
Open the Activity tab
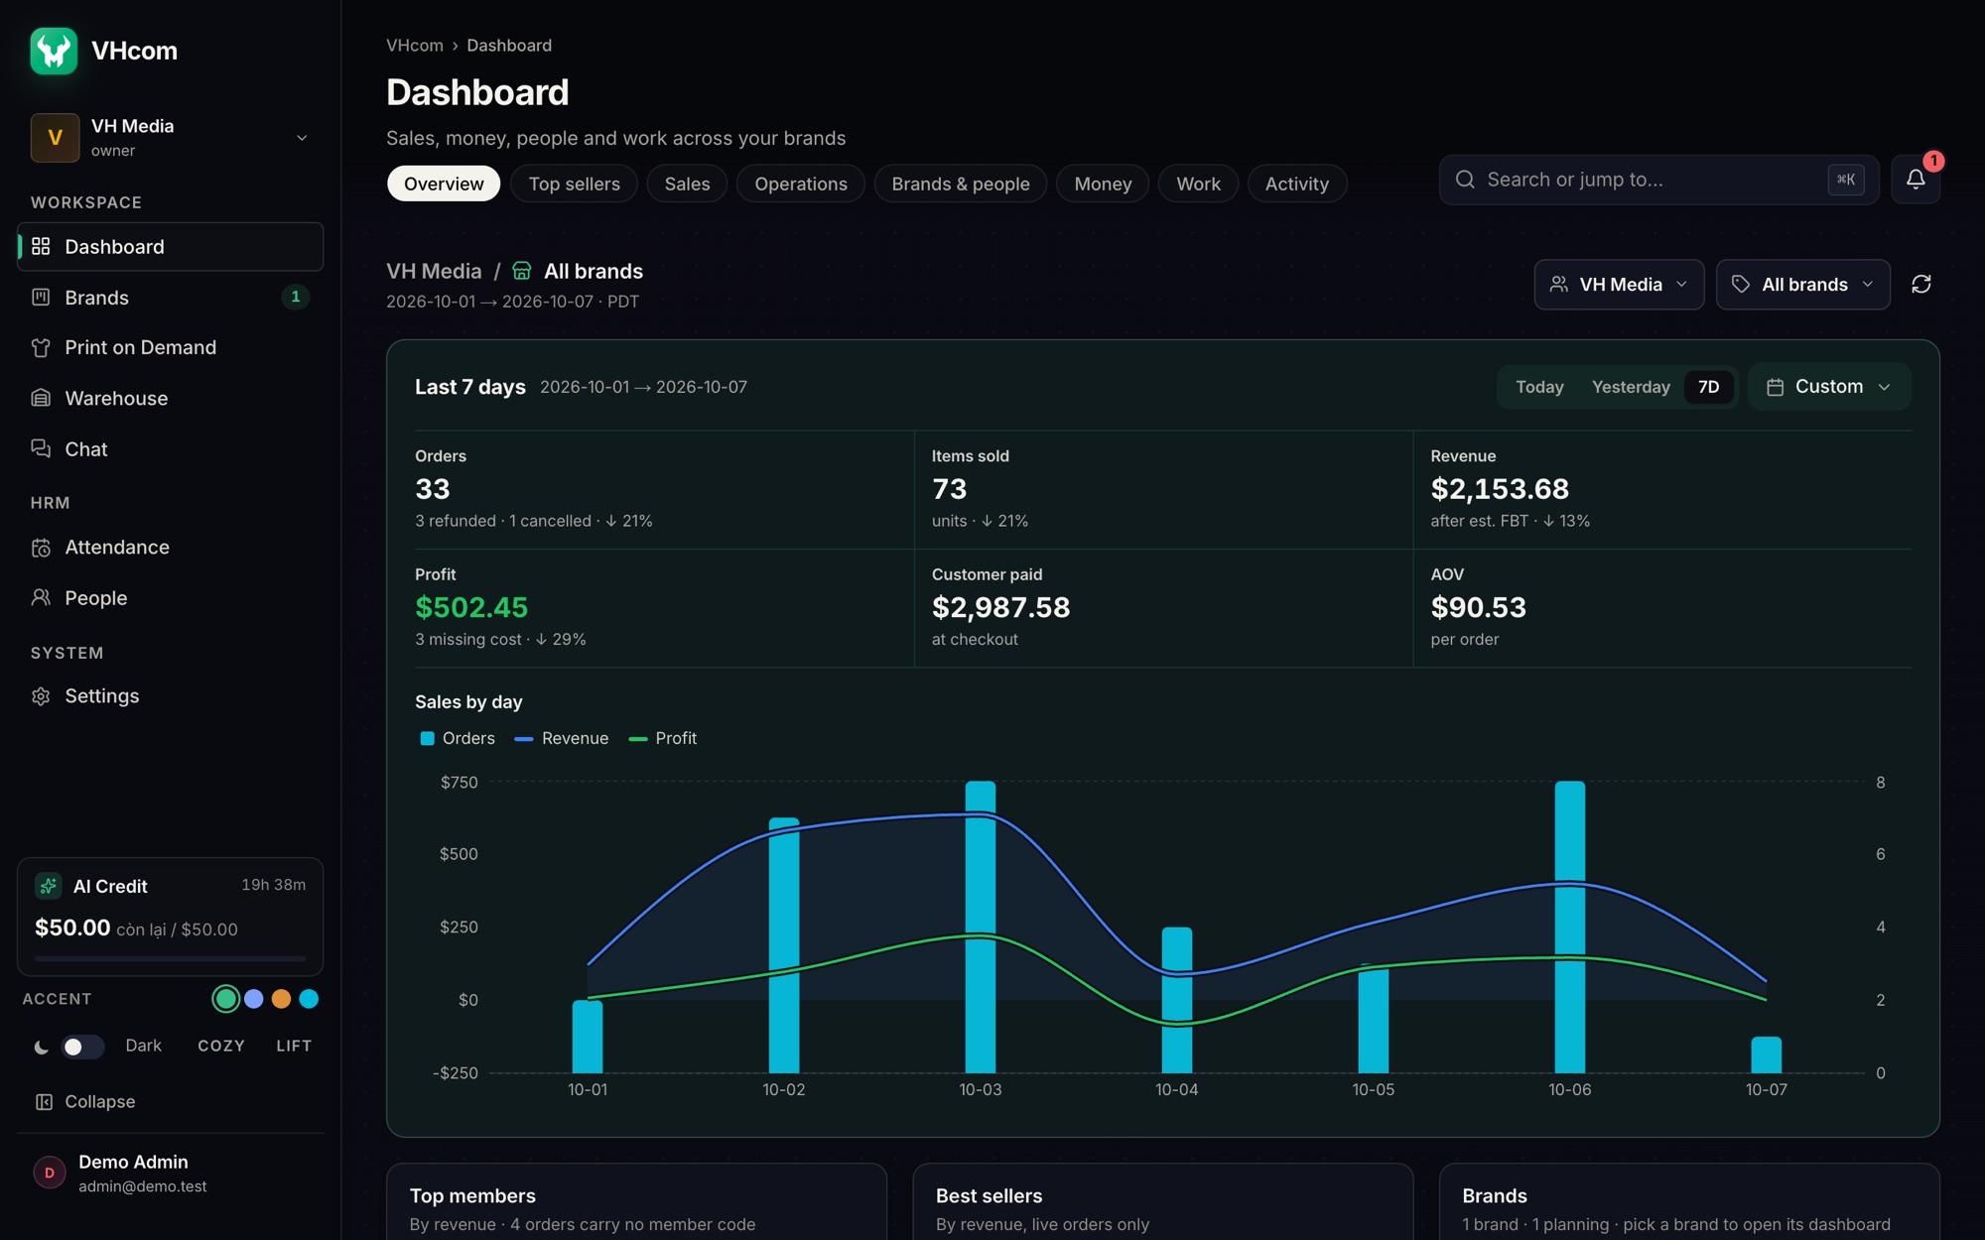1296,184
